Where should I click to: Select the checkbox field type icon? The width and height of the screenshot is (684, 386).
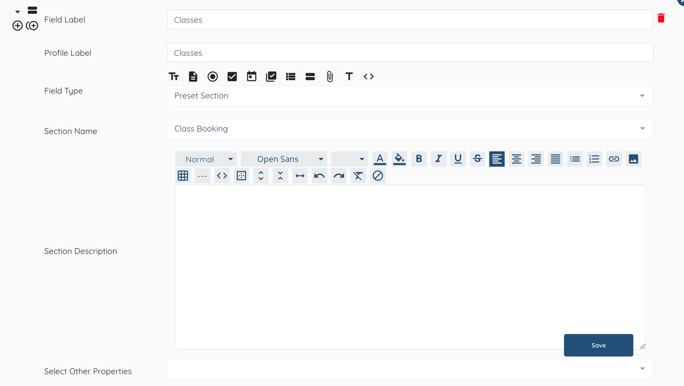(232, 76)
